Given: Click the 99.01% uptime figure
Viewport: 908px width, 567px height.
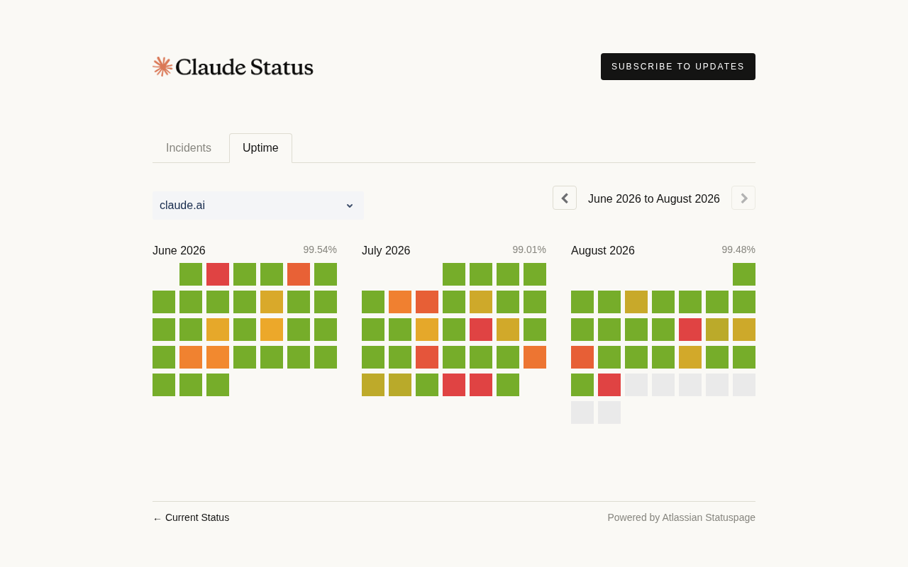Looking at the screenshot, I should click(x=529, y=249).
